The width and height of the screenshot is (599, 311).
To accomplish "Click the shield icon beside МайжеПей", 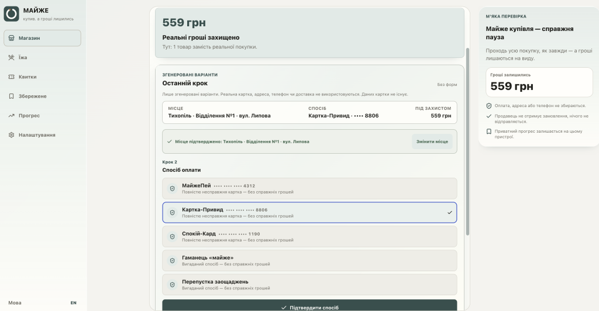I will (173, 188).
